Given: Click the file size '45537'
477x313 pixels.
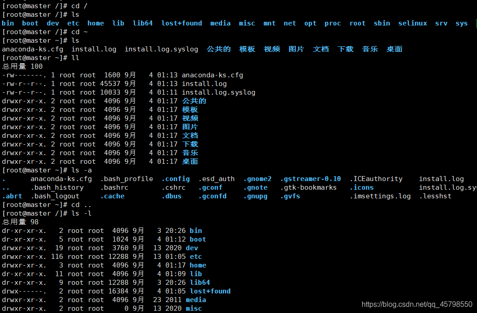Looking at the screenshot, I should (110, 84).
